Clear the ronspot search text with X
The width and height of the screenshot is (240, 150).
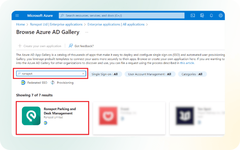(x=83, y=74)
